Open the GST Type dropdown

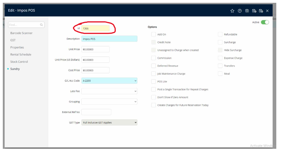(109, 122)
